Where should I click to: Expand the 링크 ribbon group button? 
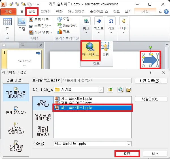click(x=86, y=25)
